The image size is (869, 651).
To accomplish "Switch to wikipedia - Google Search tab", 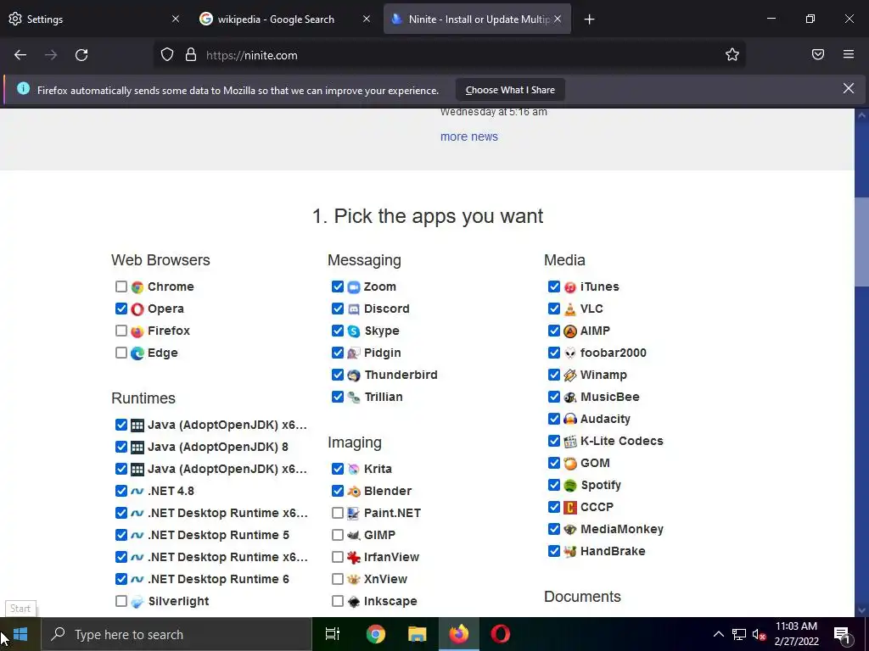I will coord(285,19).
